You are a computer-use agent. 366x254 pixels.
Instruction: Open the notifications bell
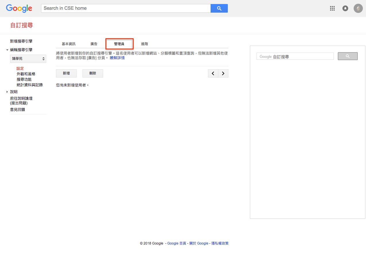(345, 8)
